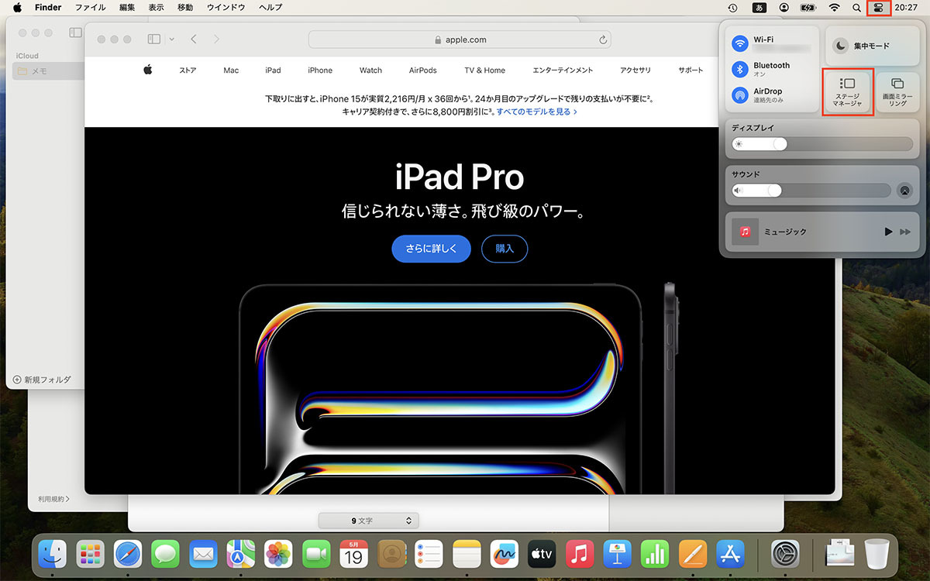
Task: Expand 利用規約 in the background window
Action: click(53, 499)
